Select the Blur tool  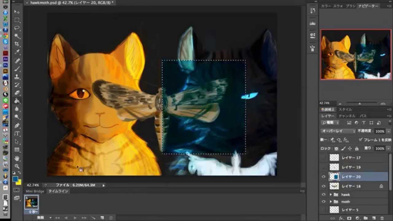coord(17,109)
